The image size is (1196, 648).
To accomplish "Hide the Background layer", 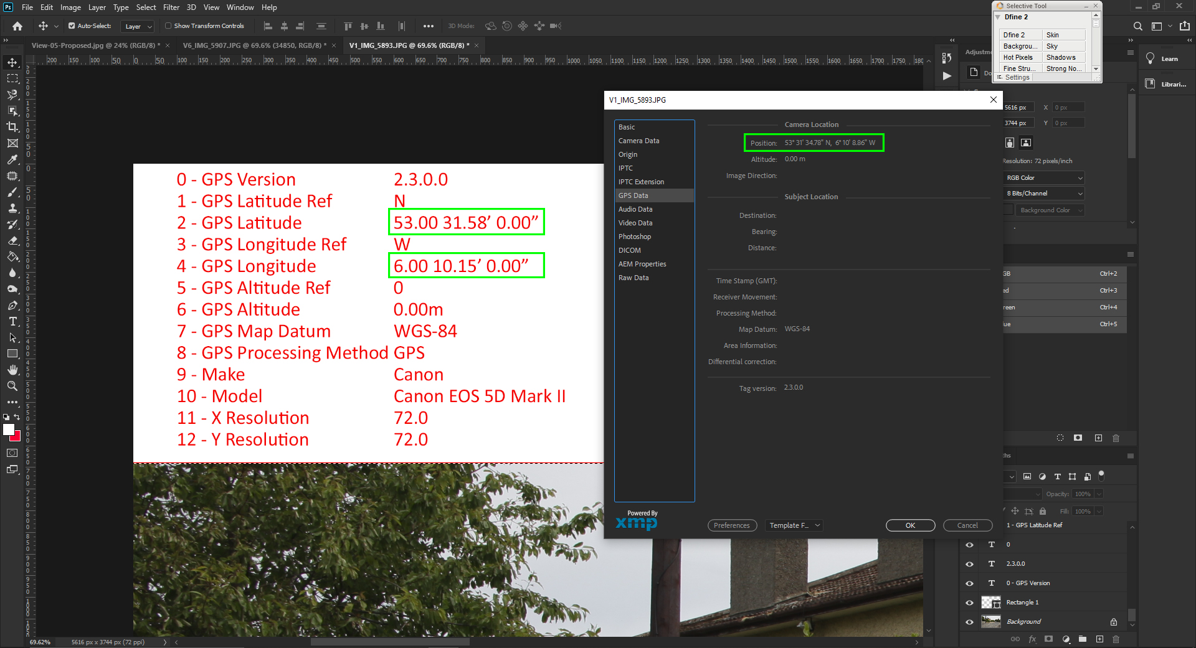I will [969, 622].
